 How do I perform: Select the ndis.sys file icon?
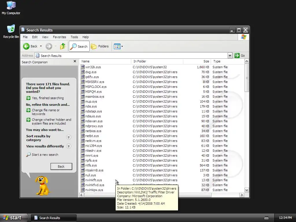click(x=82, y=106)
